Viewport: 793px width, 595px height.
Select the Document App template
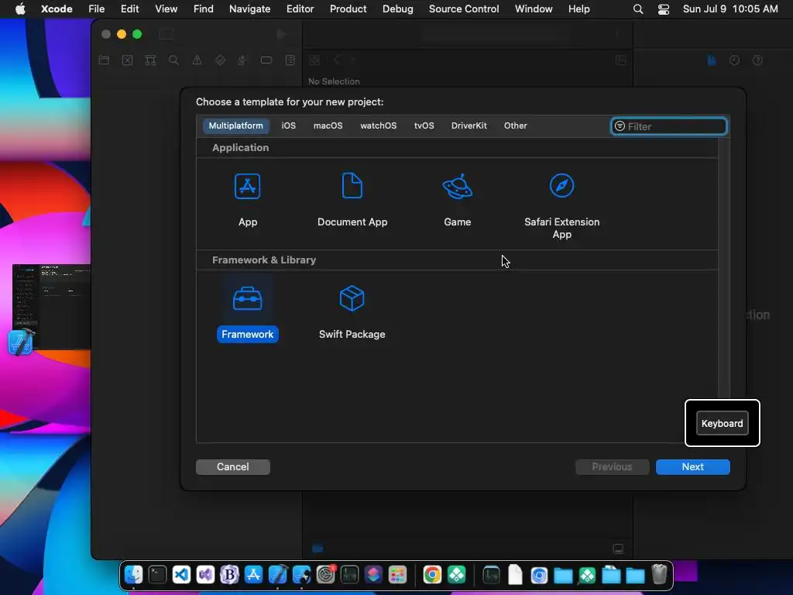click(352, 201)
